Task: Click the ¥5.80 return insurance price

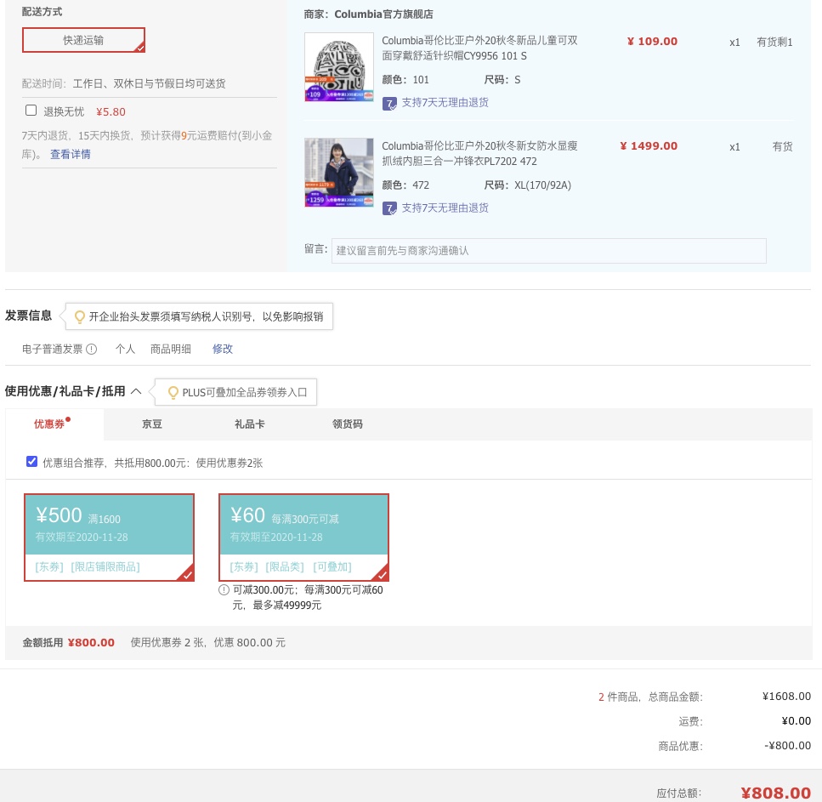Action: click(111, 111)
